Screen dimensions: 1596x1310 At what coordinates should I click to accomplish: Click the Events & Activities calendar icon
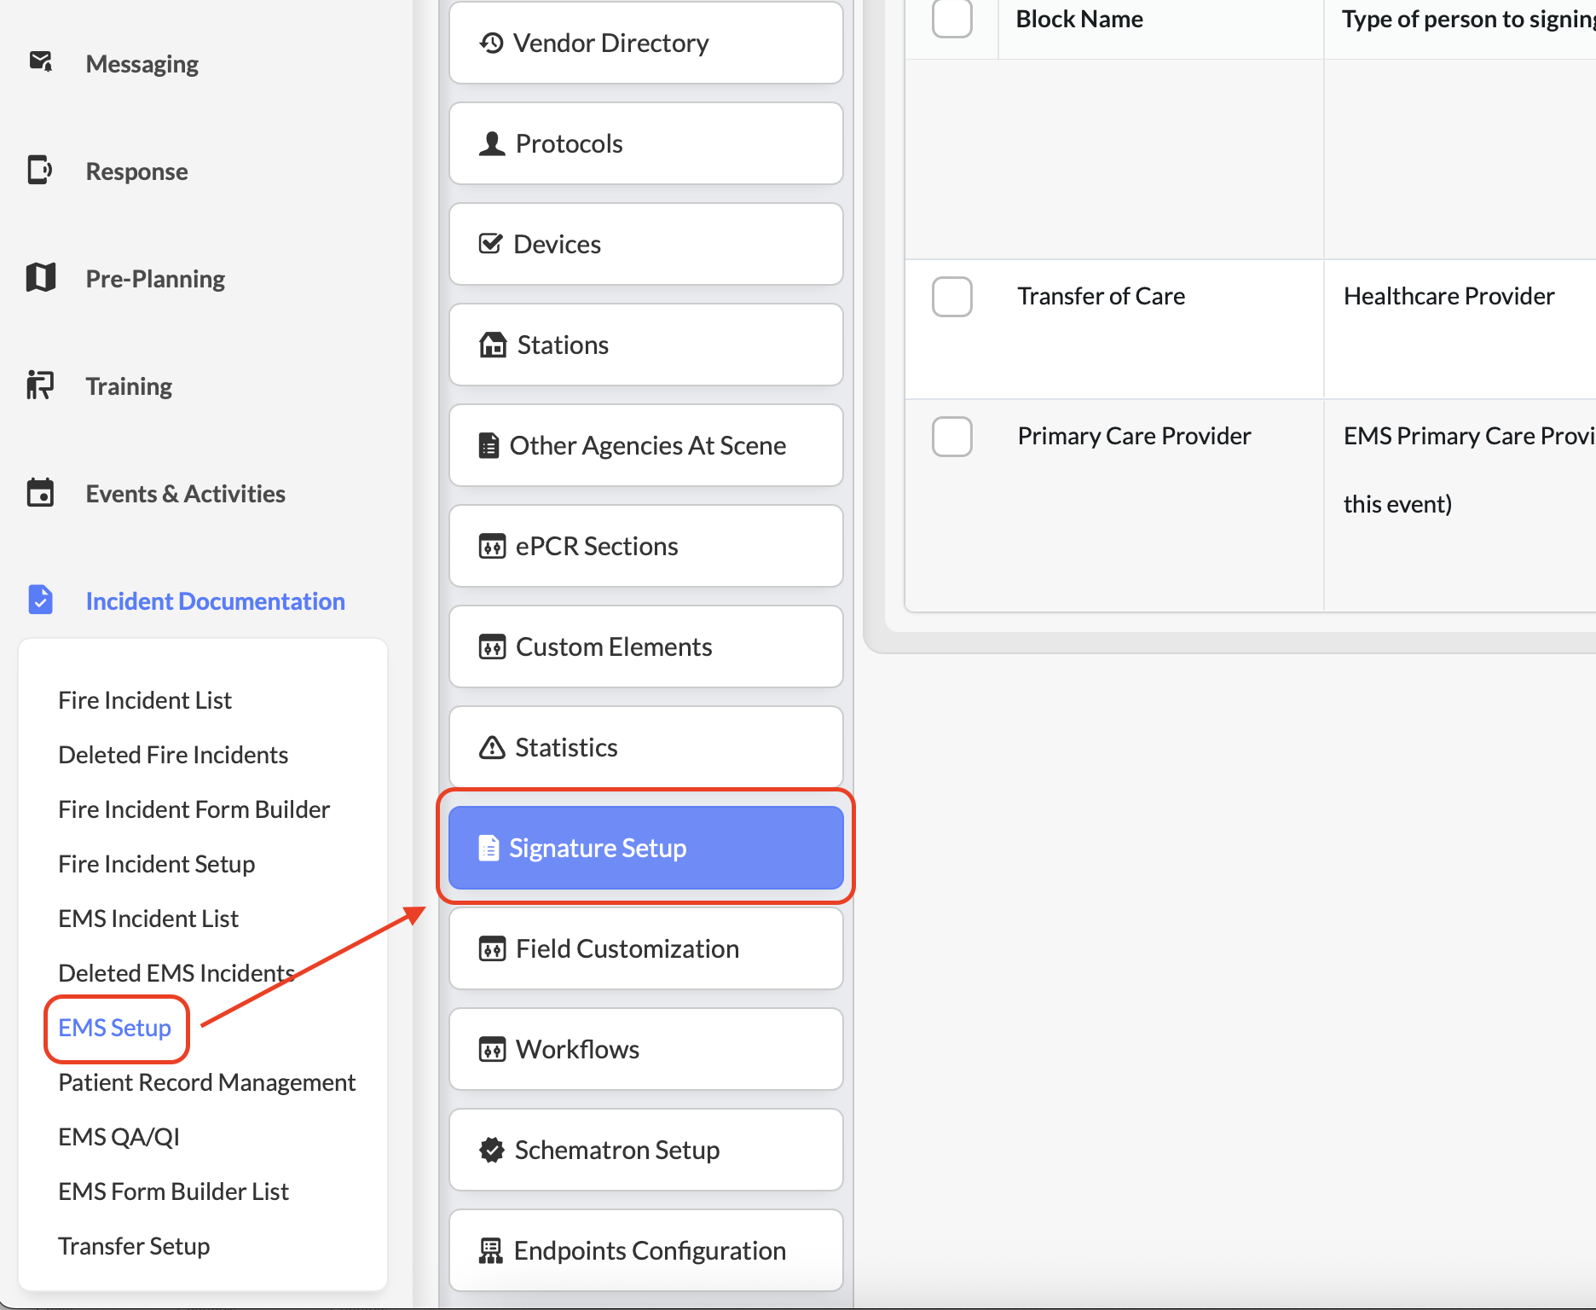tap(40, 493)
